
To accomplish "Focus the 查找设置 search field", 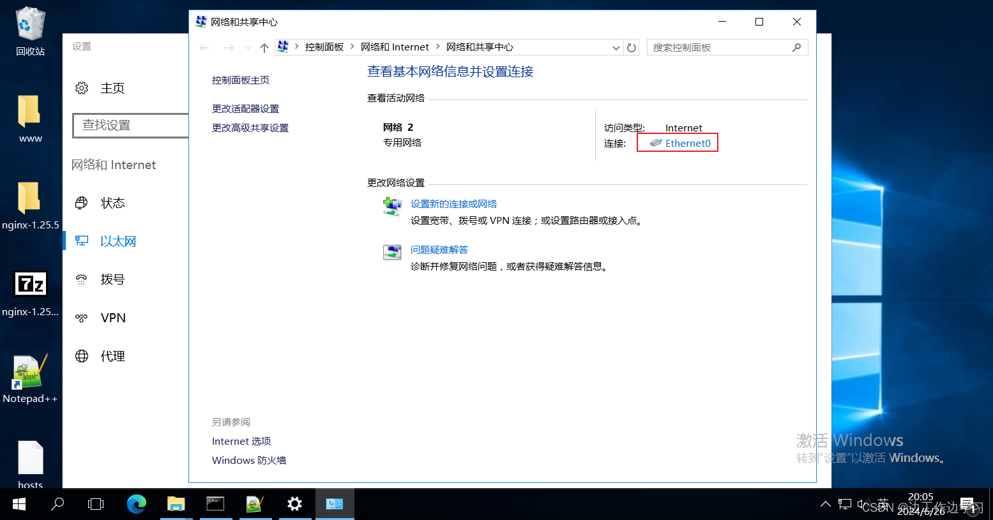I will click(131, 125).
